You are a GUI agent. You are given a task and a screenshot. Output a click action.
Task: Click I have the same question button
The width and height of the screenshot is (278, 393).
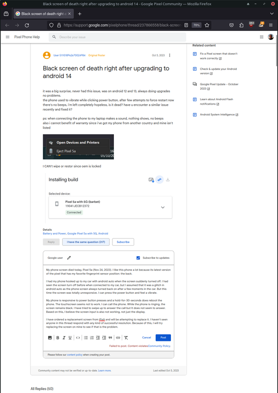(x=86, y=242)
